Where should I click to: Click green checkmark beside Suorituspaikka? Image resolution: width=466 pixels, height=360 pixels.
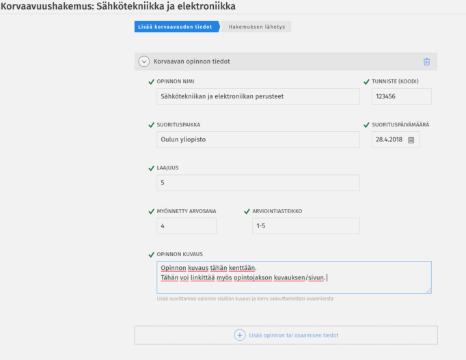(x=152, y=125)
